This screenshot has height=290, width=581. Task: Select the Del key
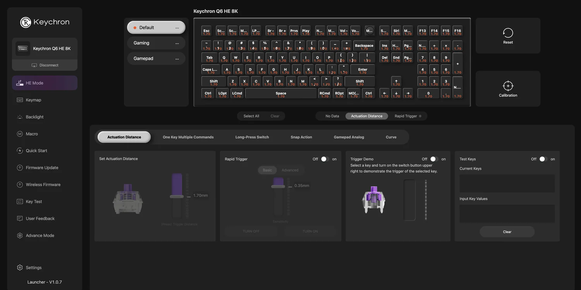385,58
